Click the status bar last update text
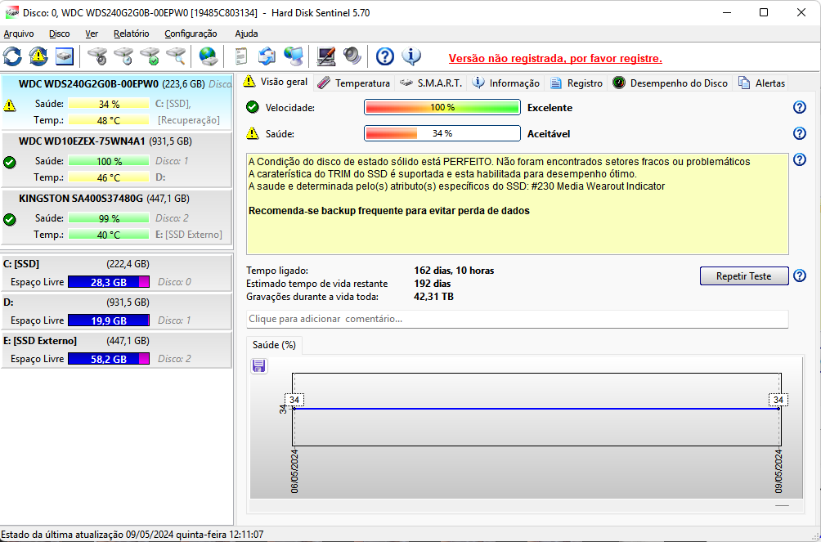Screen dimensions: 821x542 point(132,535)
